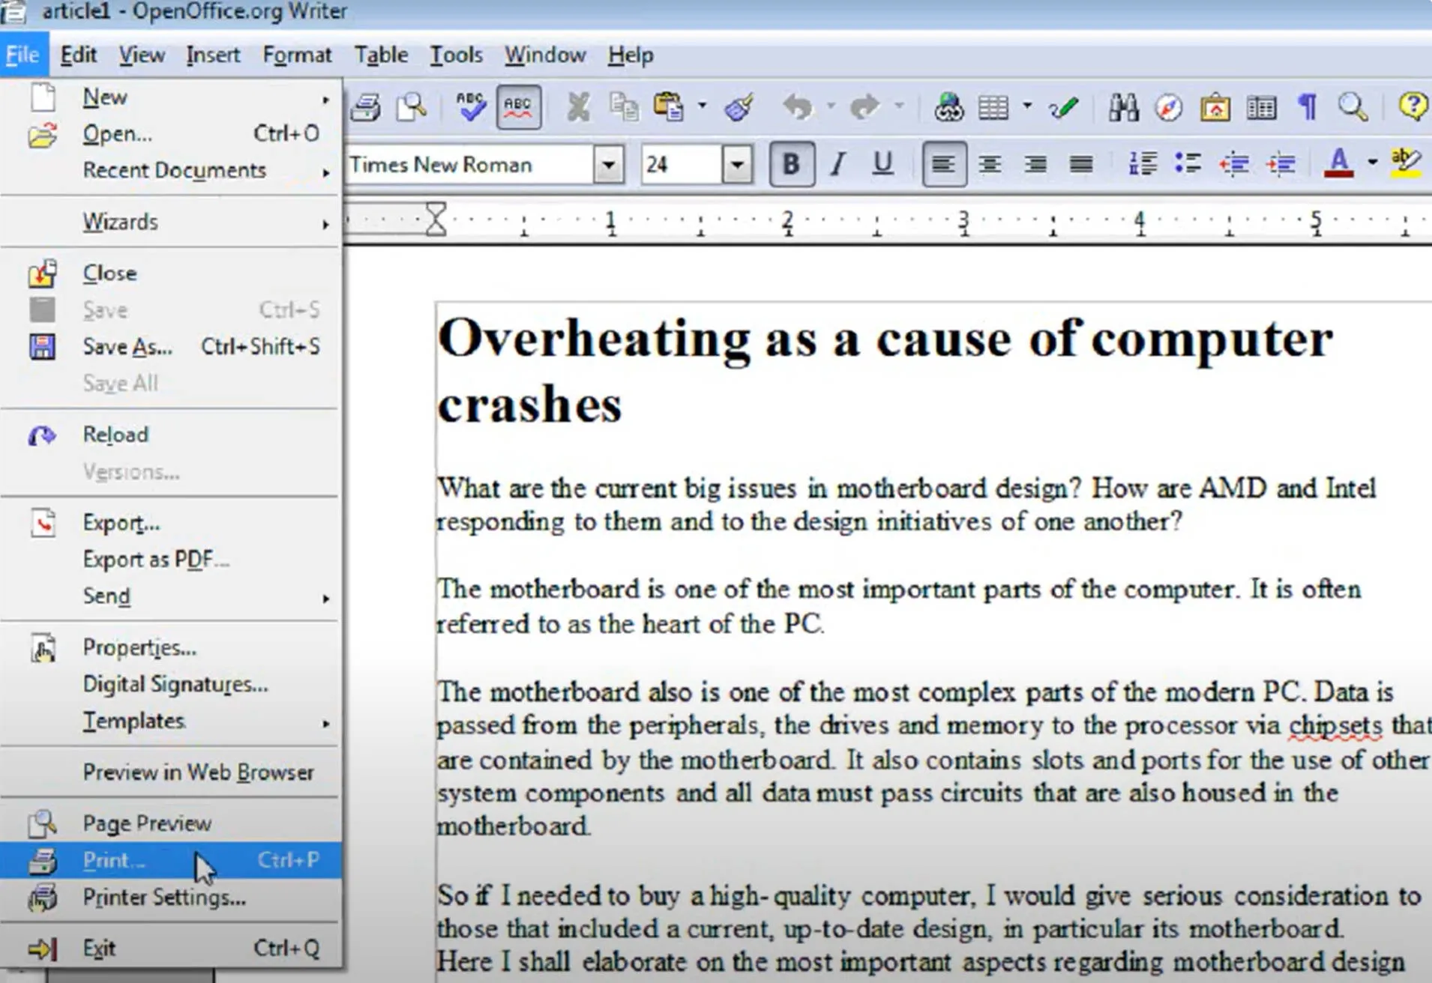Increase indent with the toolbar icon

coord(1281,163)
